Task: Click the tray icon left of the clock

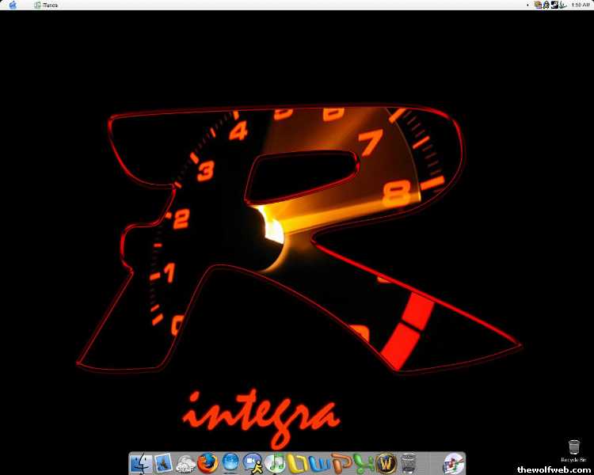Action: click(x=563, y=5)
